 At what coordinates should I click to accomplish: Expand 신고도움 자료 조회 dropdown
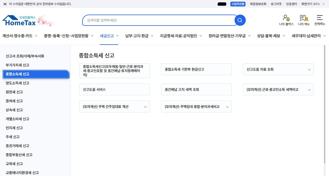point(278,69)
